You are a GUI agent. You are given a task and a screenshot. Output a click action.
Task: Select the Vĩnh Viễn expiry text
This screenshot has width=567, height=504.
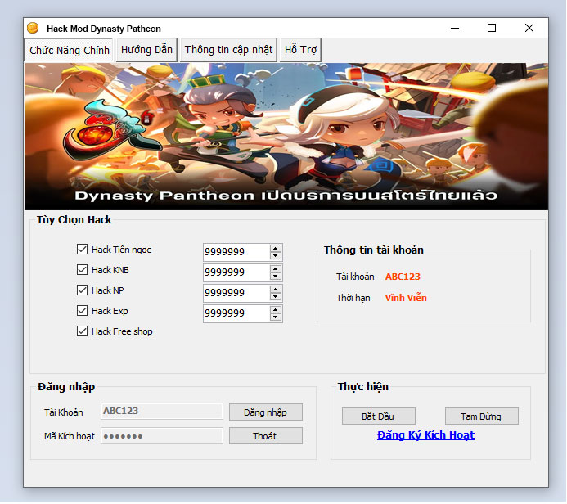click(406, 298)
